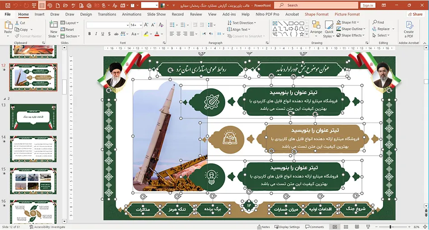
Task: Align text right in paragraph group
Action: 185,34
